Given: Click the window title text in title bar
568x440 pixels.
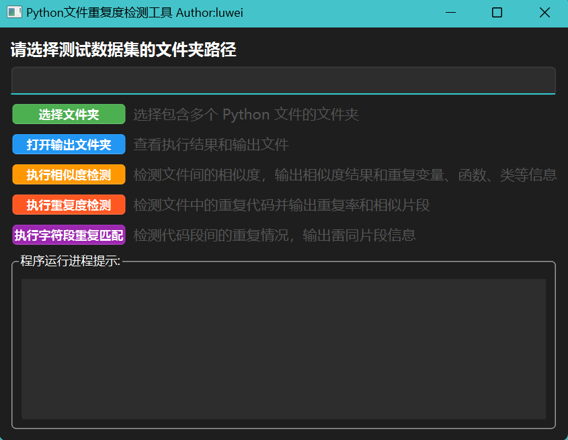Looking at the screenshot, I should (134, 13).
